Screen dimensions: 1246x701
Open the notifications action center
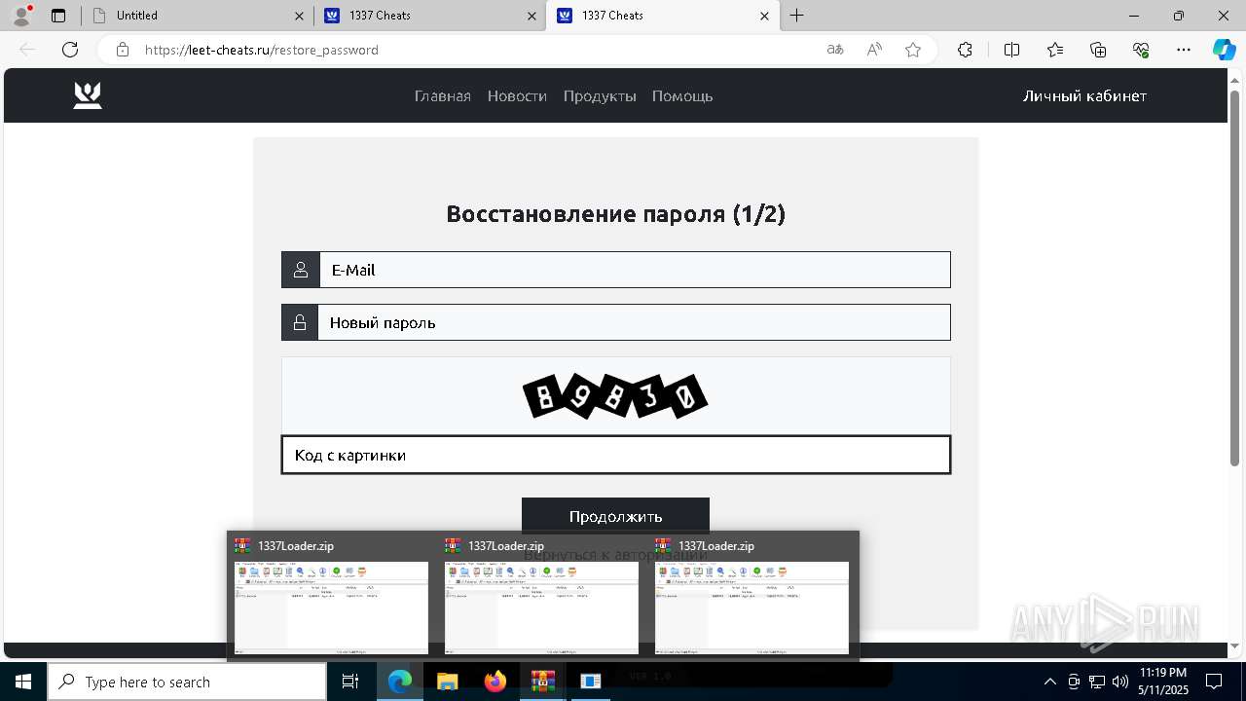pos(1214,682)
